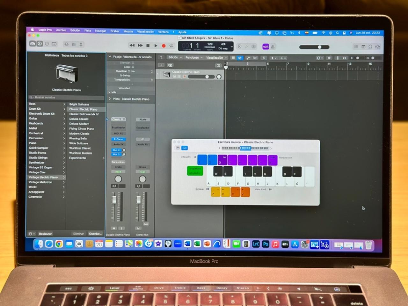Open the Mezcla menu in menu bar

point(128,31)
